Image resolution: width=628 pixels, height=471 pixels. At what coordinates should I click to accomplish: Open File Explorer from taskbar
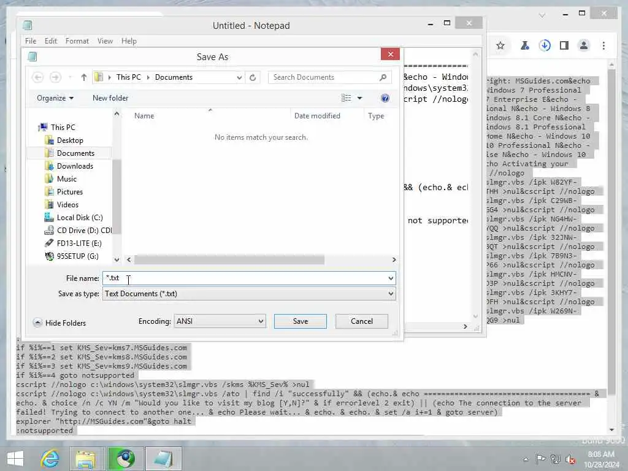[86, 459]
